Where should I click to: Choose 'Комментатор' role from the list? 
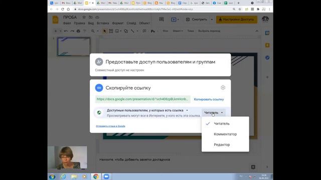[225, 134]
